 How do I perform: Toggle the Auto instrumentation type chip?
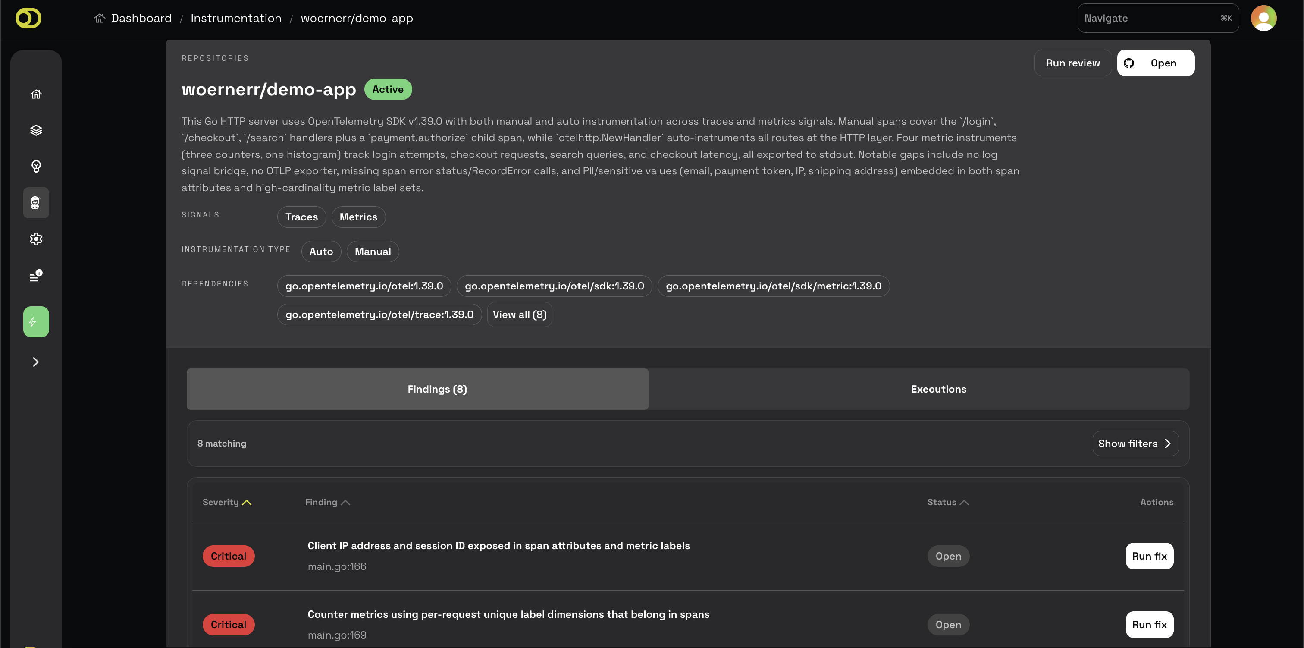tap(321, 251)
